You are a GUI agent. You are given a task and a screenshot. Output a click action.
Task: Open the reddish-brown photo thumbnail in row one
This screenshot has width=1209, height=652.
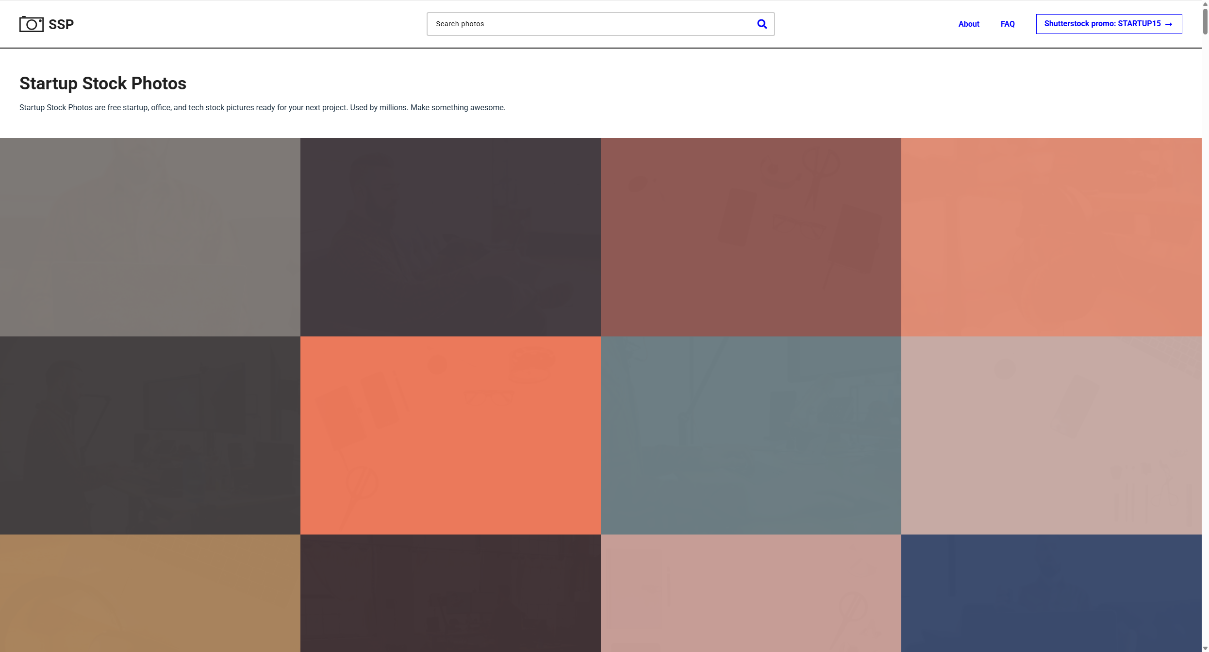tap(751, 237)
